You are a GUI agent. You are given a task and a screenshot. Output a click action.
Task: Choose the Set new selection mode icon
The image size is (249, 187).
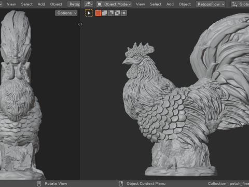pyautogui.click(x=98, y=13)
